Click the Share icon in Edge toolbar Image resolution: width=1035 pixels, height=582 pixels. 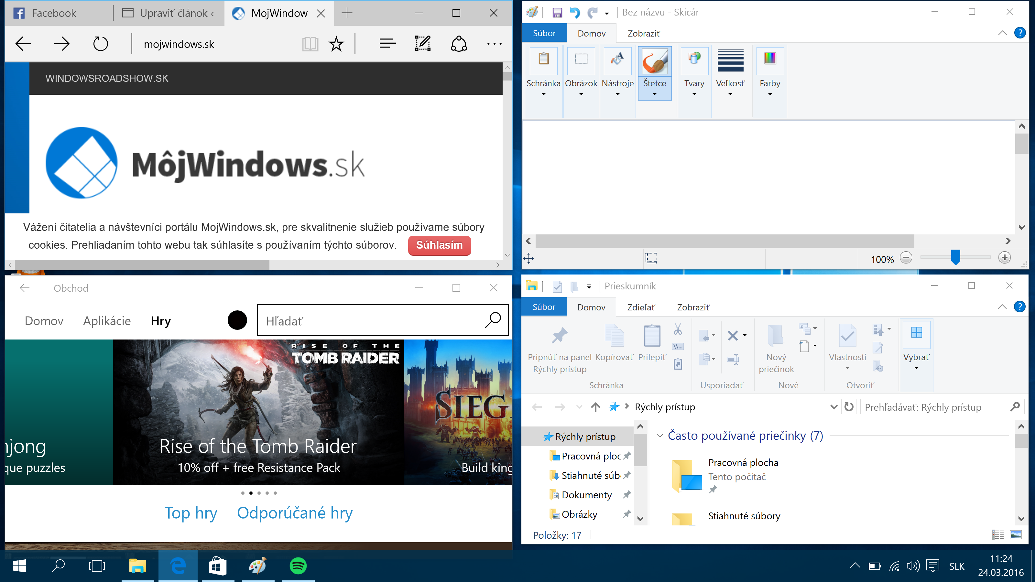(x=458, y=44)
